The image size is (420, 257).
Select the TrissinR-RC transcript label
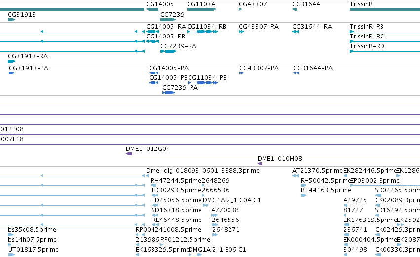pos(367,37)
